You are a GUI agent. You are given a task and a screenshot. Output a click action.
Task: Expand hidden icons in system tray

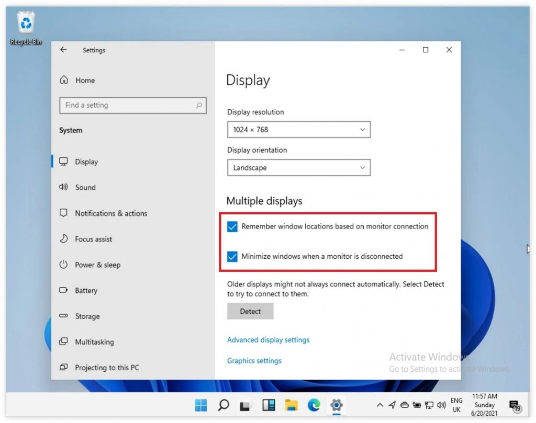click(x=379, y=405)
